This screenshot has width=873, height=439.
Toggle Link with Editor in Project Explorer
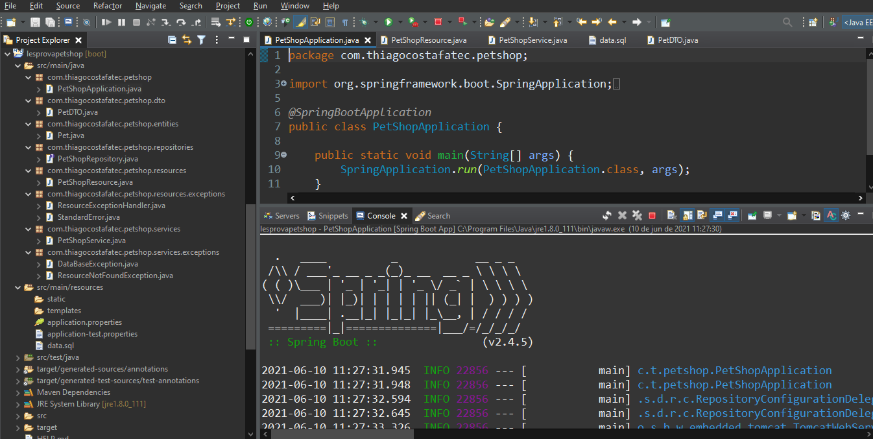click(x=187, y=40)
